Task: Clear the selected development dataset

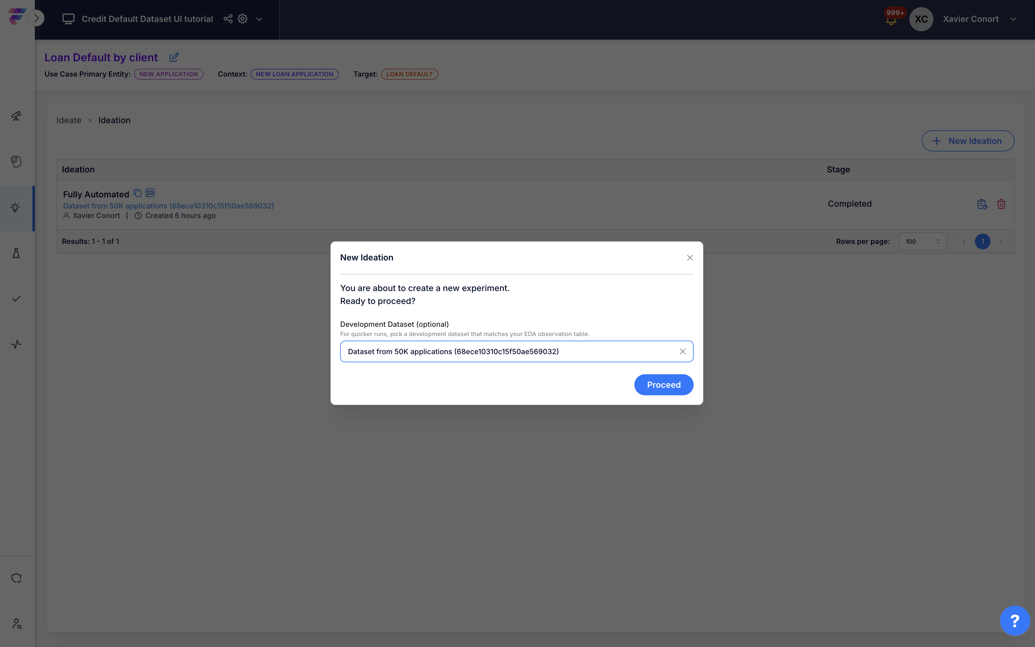Action: [683, 351]
